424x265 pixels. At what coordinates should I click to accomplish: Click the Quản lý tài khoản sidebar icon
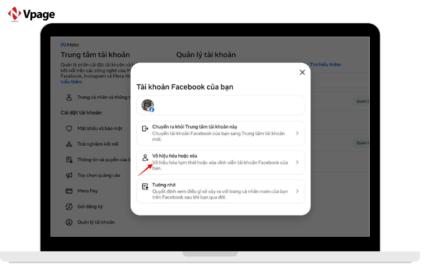click(69, 222)
